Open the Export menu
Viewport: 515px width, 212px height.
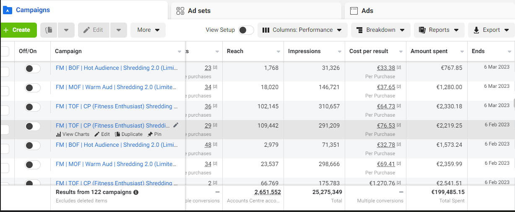point(491,30)
